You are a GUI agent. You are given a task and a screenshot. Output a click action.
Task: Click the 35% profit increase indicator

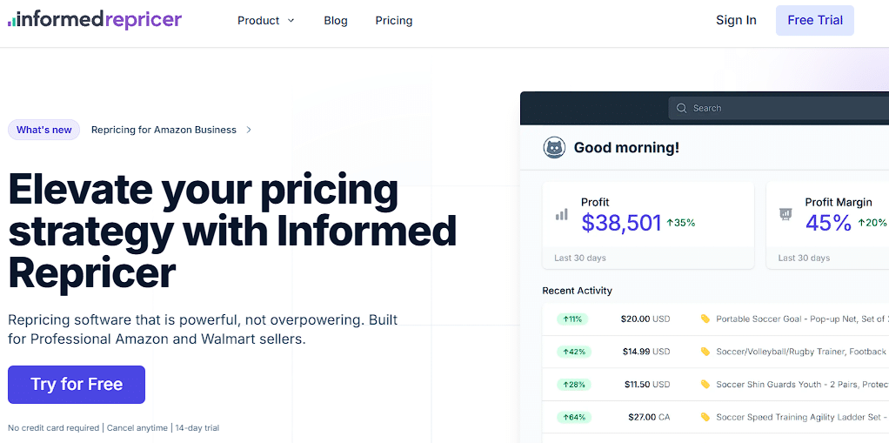pyautogui.click(x=681, y=223)
